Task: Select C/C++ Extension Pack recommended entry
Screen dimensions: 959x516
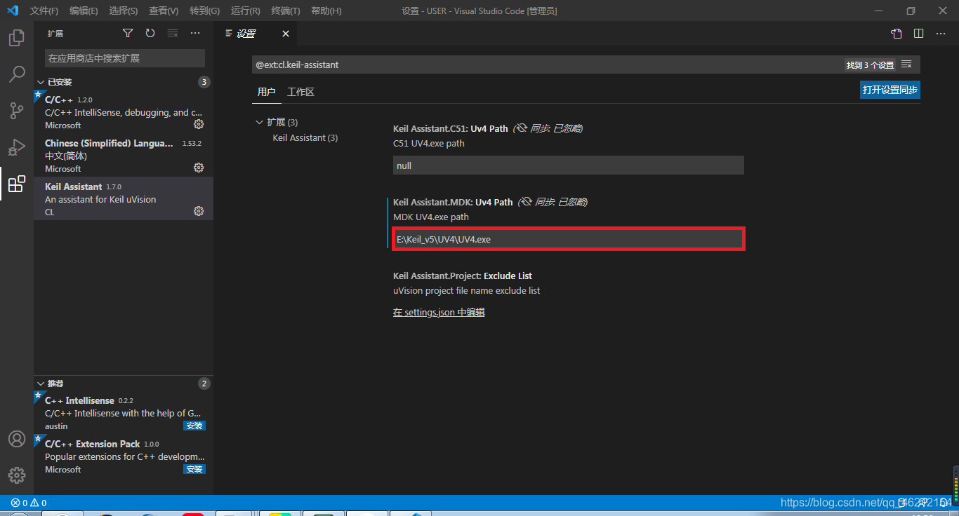Action: coord(124,456)
